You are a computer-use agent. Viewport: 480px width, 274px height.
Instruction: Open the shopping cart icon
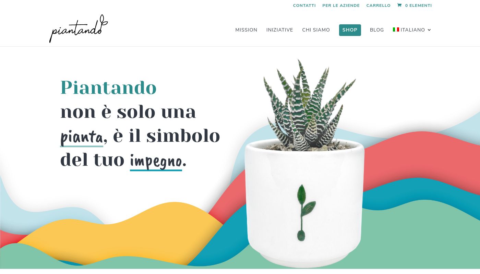399,5
